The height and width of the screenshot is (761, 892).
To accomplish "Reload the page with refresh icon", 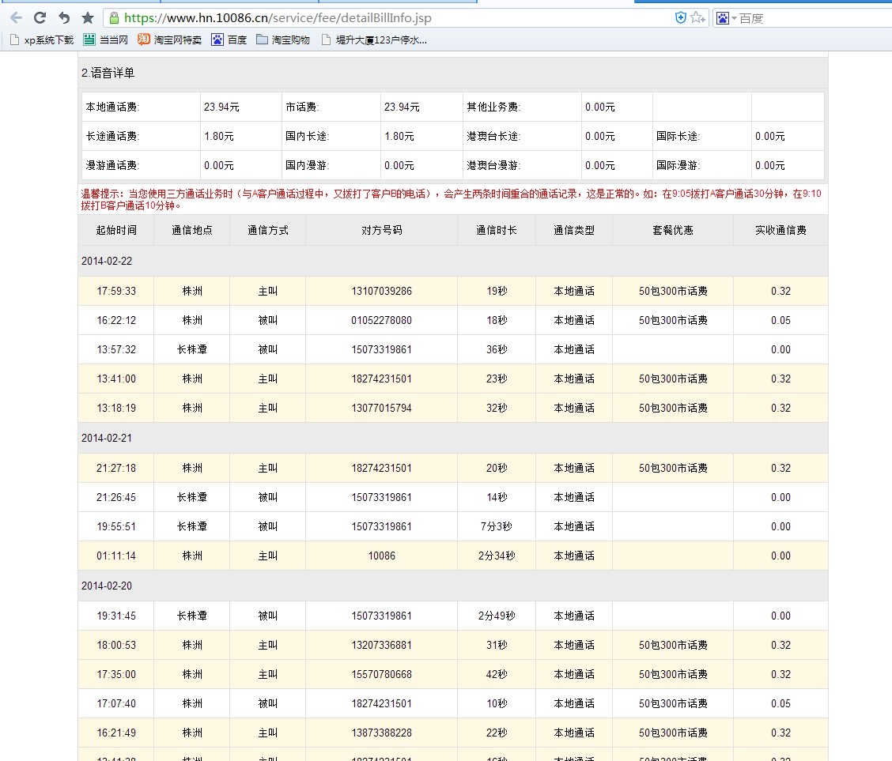I will tap(40, 17).
